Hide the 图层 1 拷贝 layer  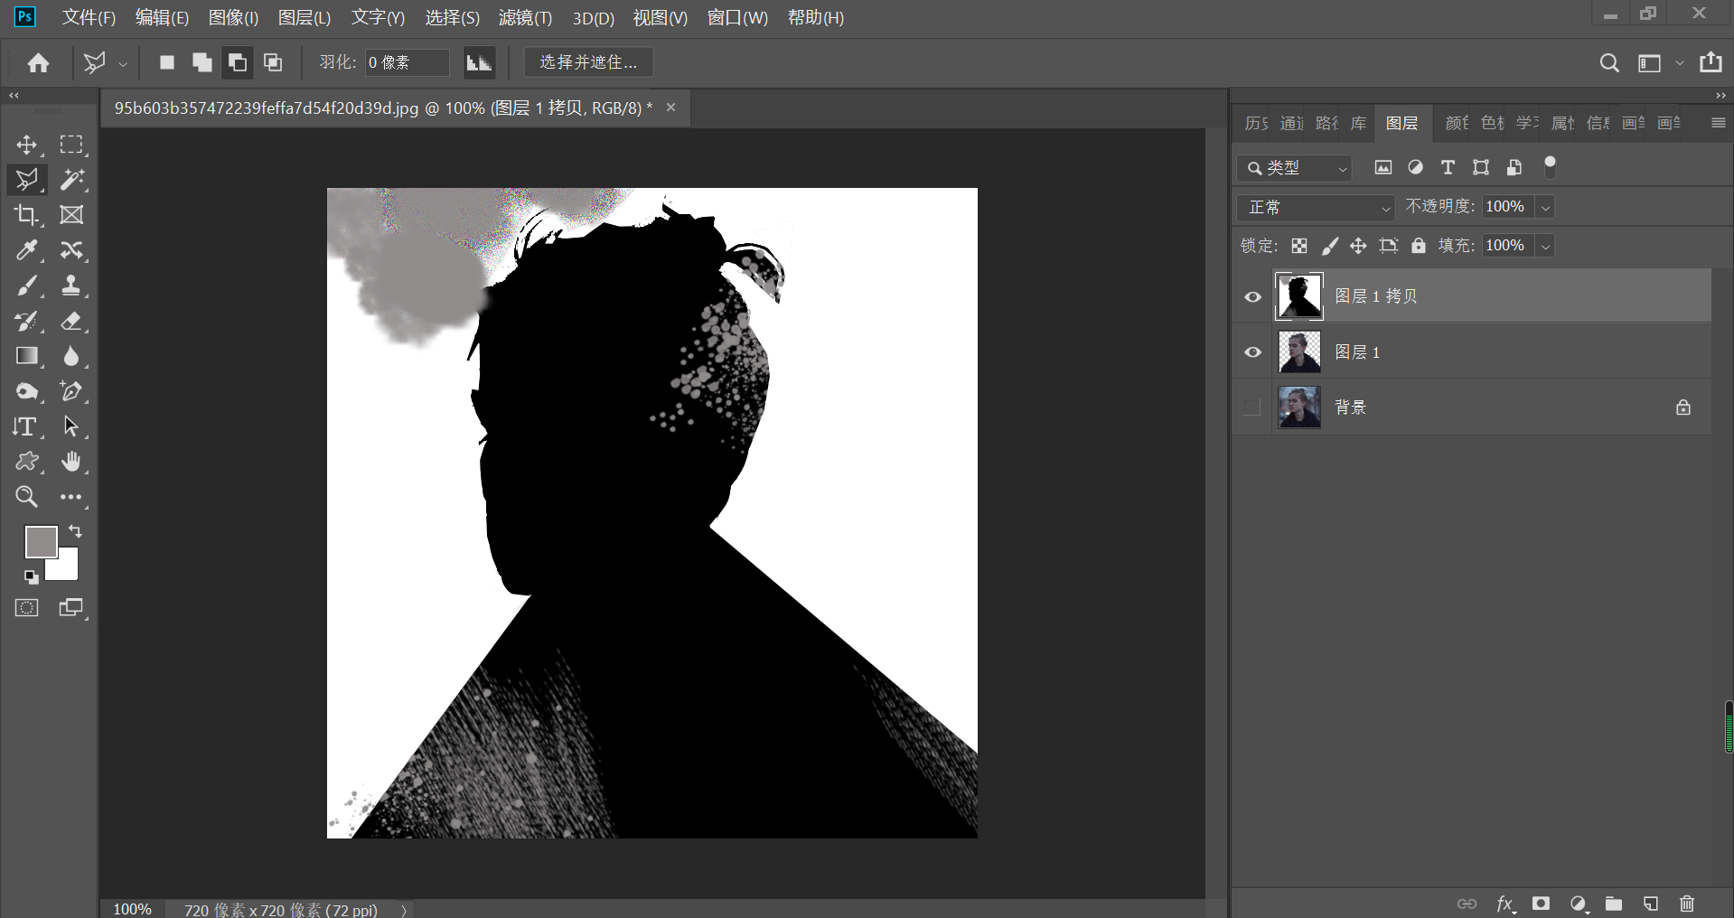tap(1252, 297)
